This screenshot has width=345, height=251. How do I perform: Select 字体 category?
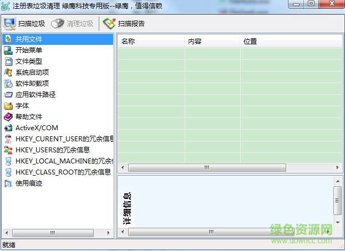(22, 106)
